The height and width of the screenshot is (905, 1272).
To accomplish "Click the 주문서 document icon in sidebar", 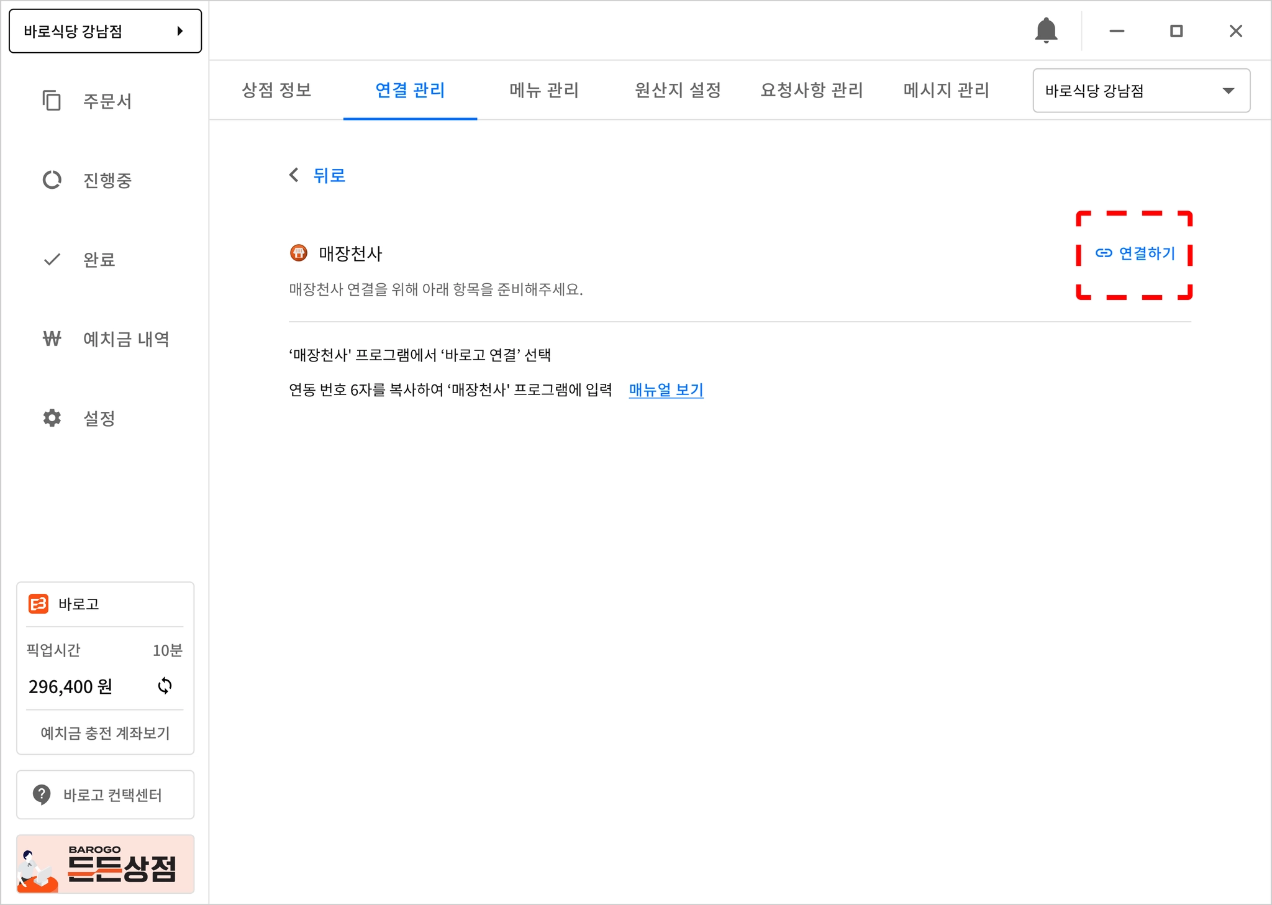I will click(x=52, y=101).
